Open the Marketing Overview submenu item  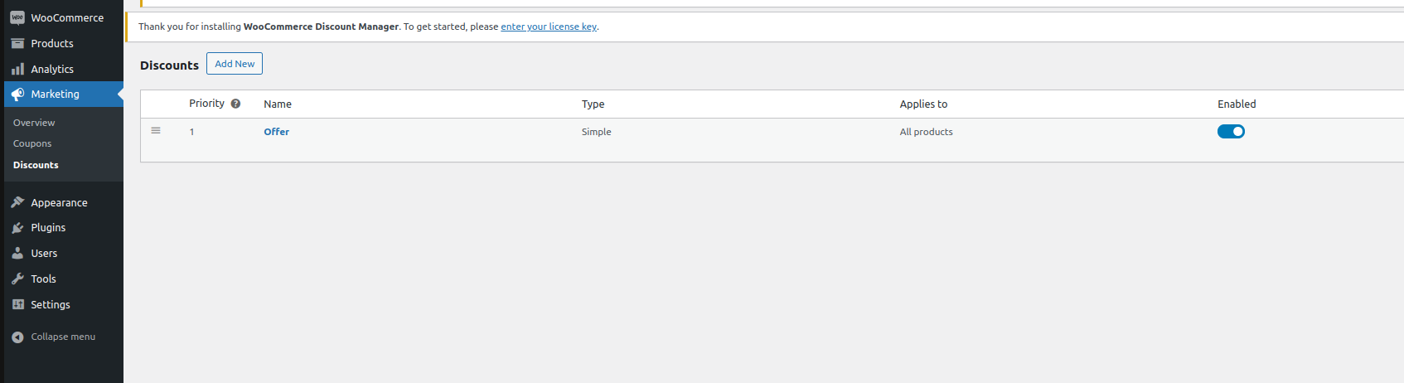tap(34, 123)
